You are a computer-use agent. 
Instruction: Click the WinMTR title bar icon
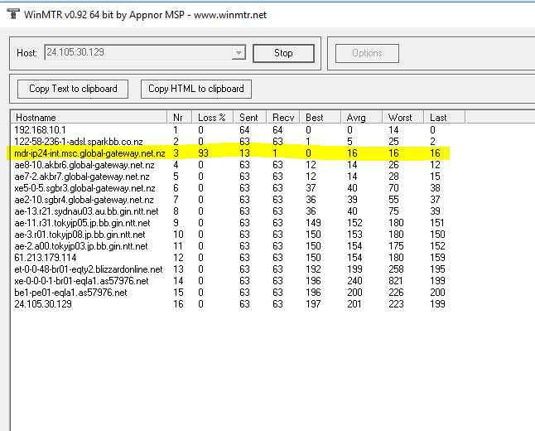[13, 14]
